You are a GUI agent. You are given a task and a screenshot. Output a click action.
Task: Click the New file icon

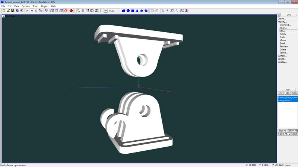click(x=3, y=11)
